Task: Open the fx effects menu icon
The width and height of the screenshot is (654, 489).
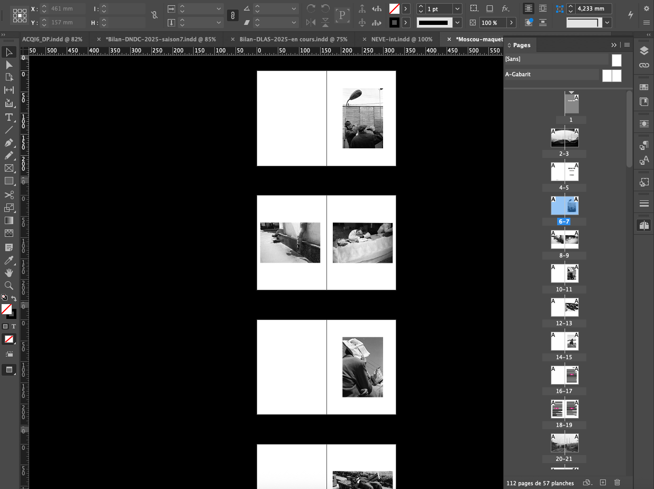Action: [x=506, y=8]
